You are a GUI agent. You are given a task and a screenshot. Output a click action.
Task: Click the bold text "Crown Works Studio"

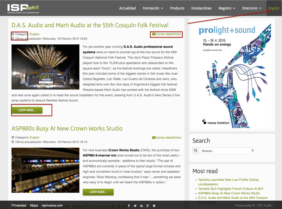click(x=124, y=150)
